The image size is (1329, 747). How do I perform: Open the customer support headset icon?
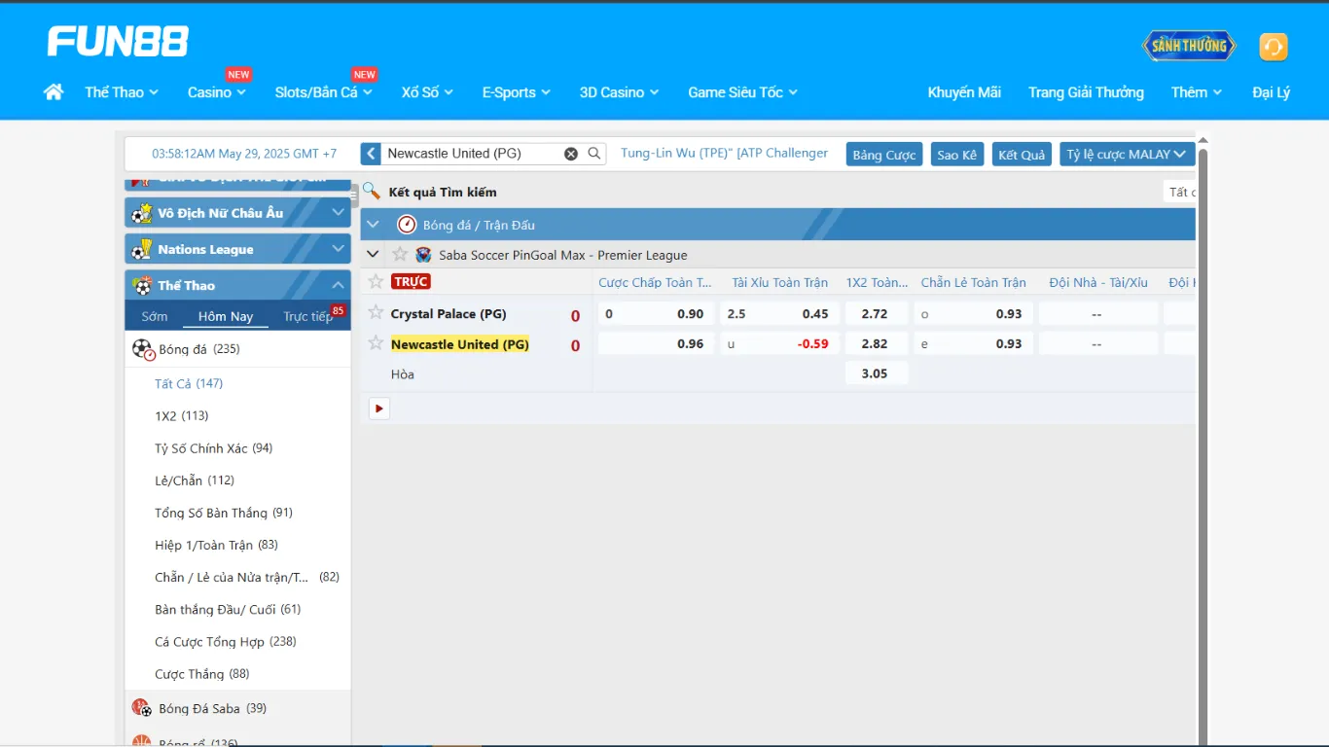coord(1273,47)
